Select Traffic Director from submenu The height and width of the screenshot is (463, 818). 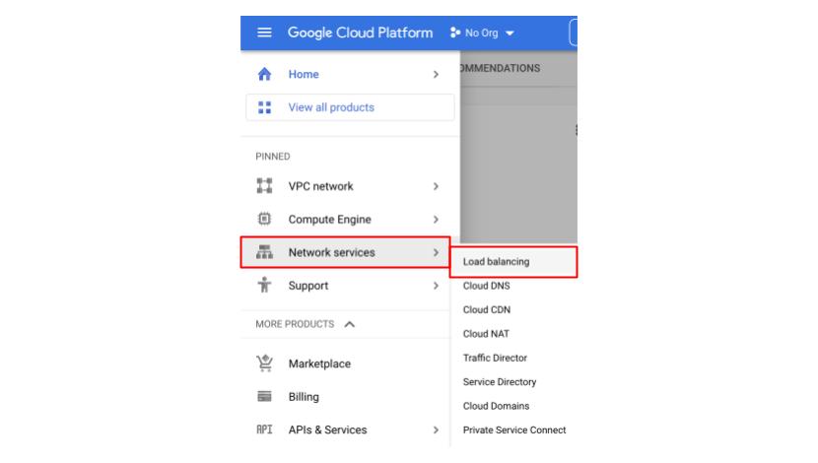point(495,358)
